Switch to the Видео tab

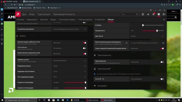tap(53, 20)
